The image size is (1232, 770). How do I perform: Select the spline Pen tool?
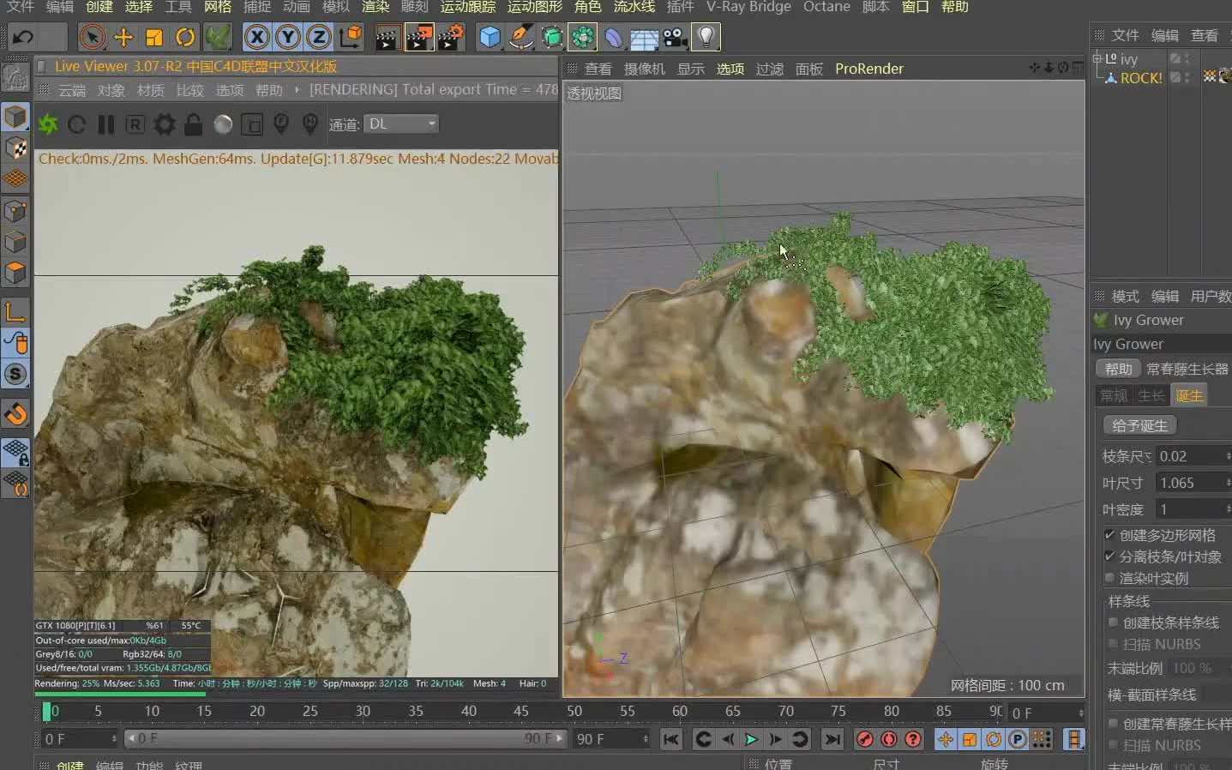click(x=520, y=37)
